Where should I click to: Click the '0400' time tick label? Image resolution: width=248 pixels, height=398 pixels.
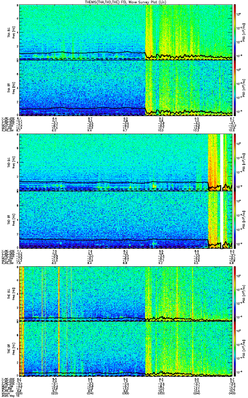[232, 393]
